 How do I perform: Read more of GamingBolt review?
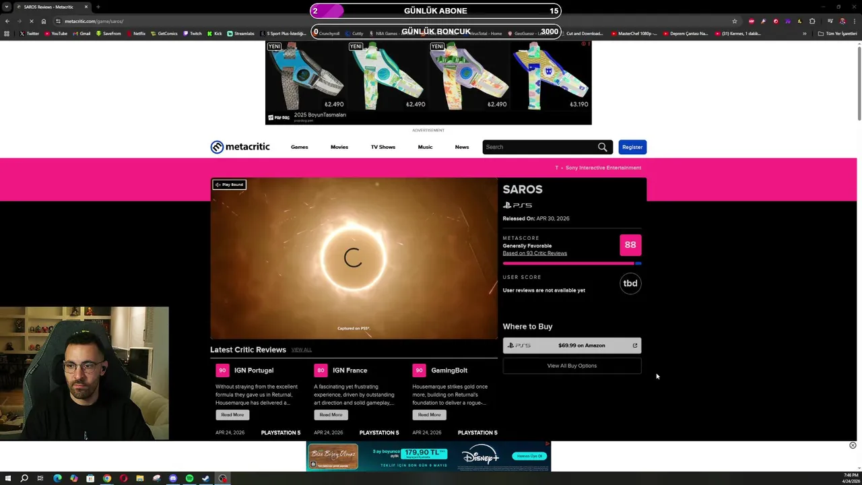point(429,415)
